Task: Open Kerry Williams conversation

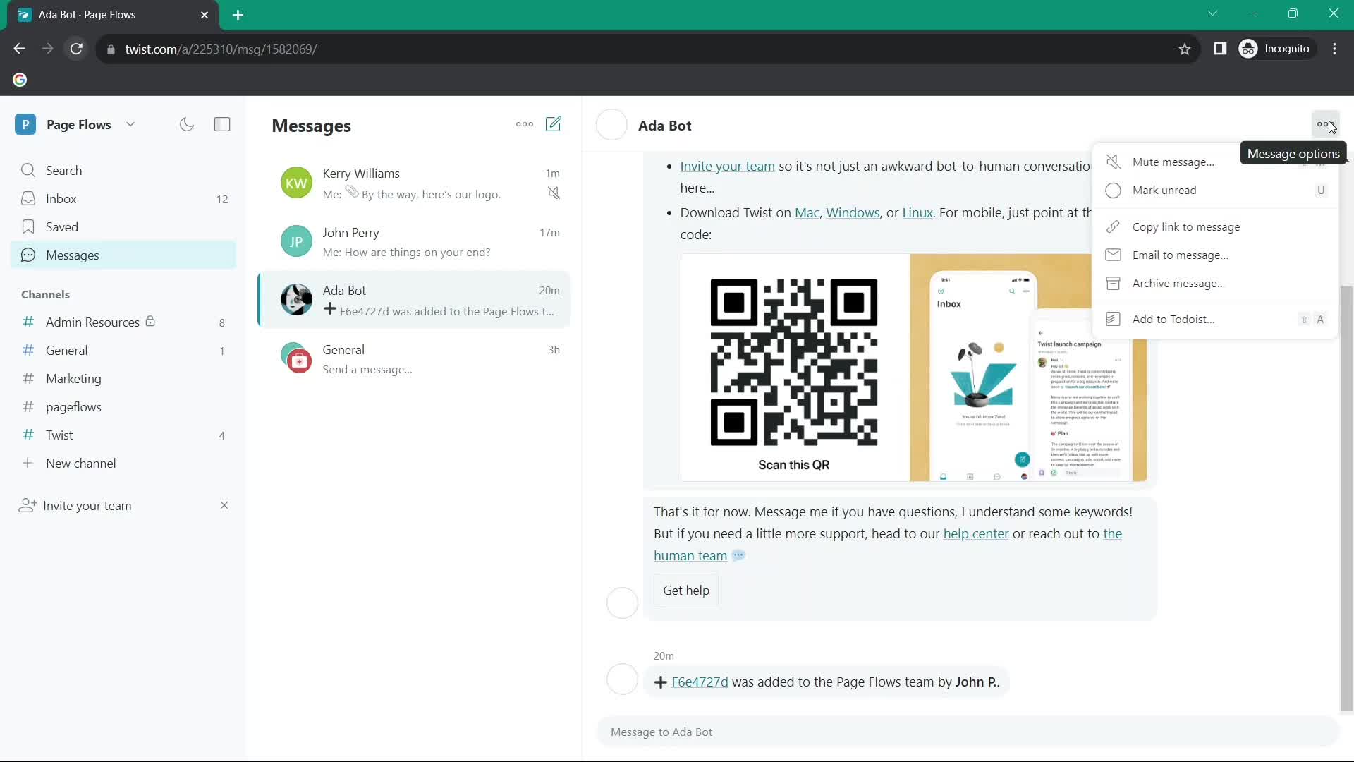Action: point(415,183)
